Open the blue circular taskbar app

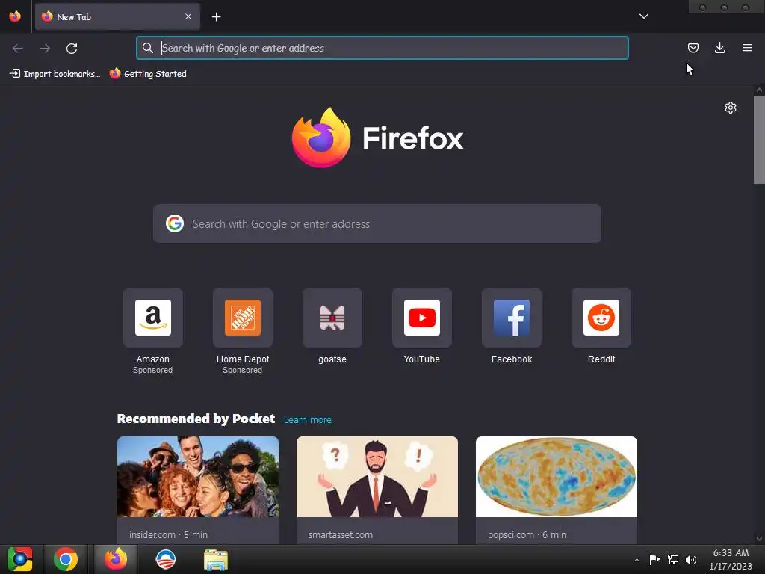click(165, 559)
